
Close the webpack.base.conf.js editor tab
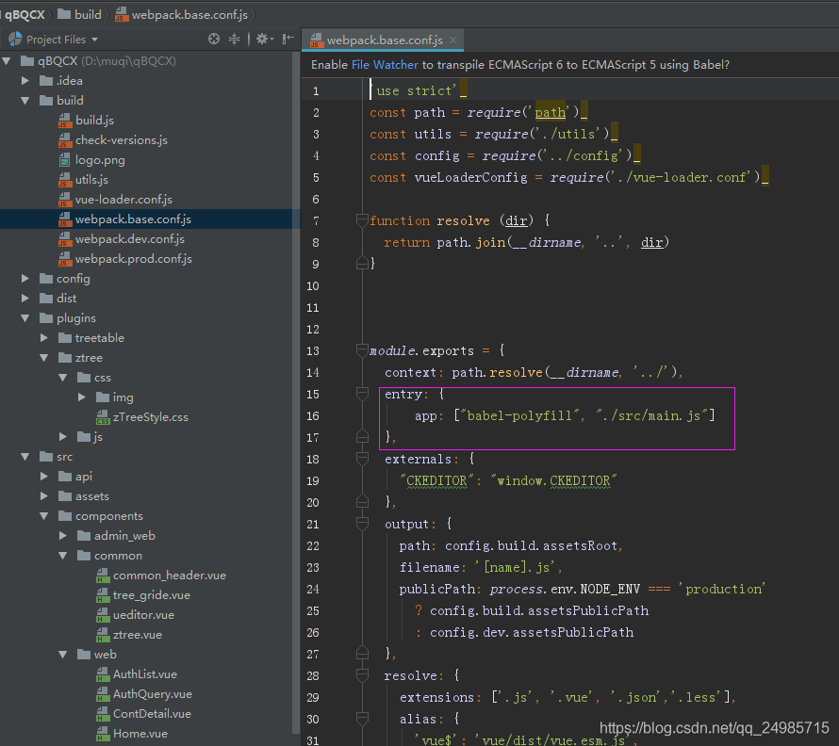coord(453,41)
